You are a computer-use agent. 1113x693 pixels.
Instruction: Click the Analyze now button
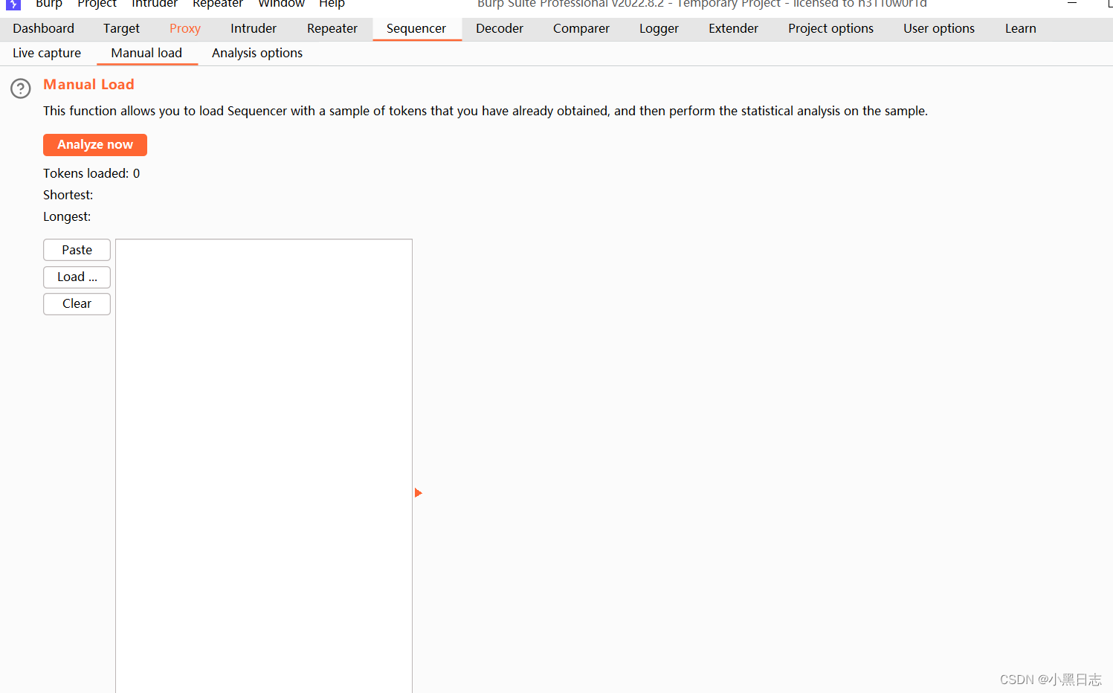(x=95, y=145)
